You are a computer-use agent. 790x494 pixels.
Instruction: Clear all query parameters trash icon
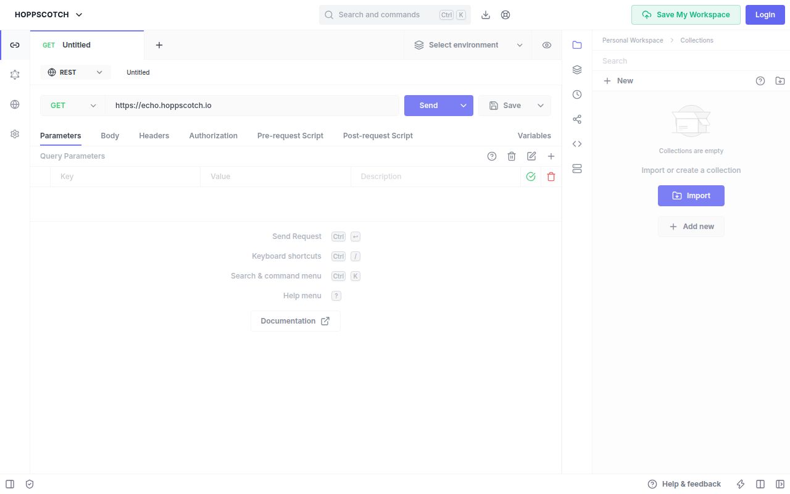click(x=512, y=156)
